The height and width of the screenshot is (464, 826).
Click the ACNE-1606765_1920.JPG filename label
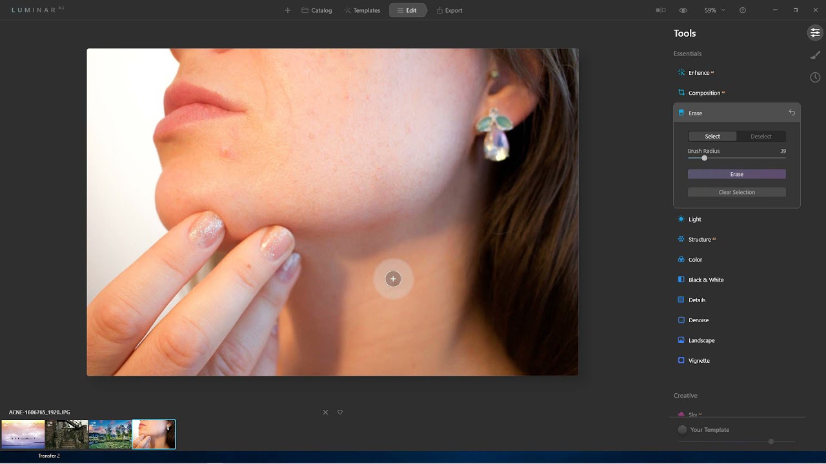click(x=39, y=412)
